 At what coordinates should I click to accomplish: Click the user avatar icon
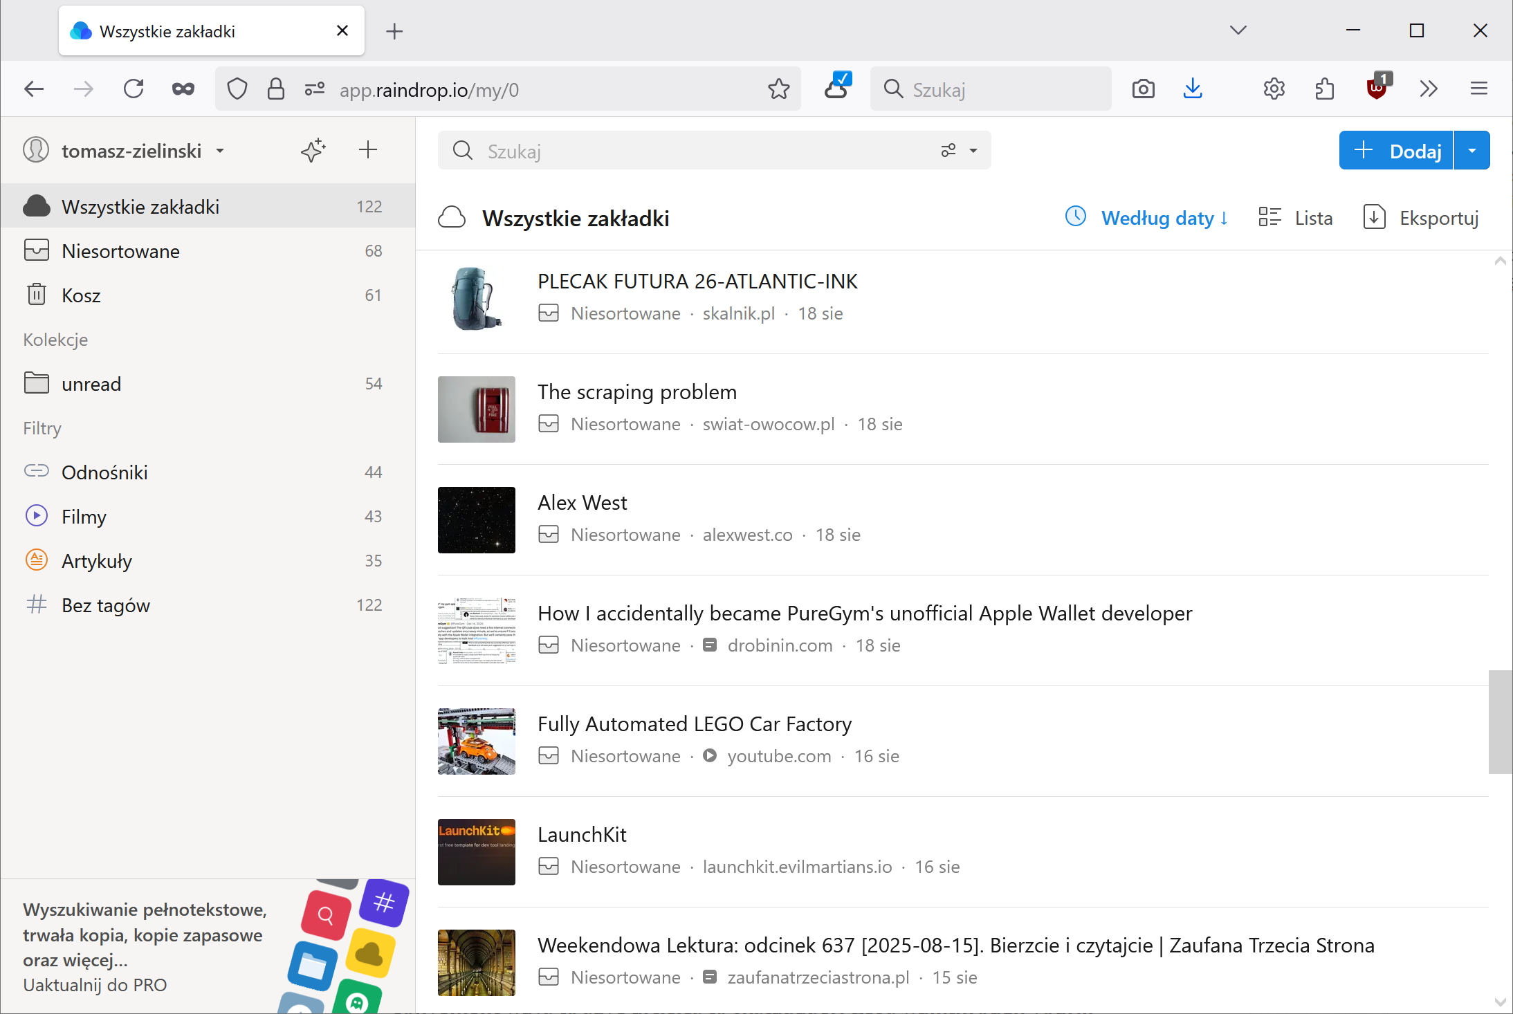point(36,149)
